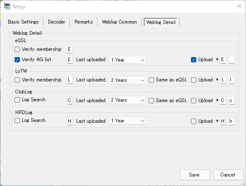
Task: Click LoTW Verify membership mark field L
Action: [x=70, y=80]
